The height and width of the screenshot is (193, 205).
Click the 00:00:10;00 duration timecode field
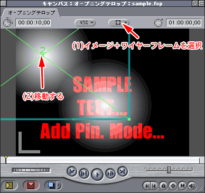tap(33, 23)
